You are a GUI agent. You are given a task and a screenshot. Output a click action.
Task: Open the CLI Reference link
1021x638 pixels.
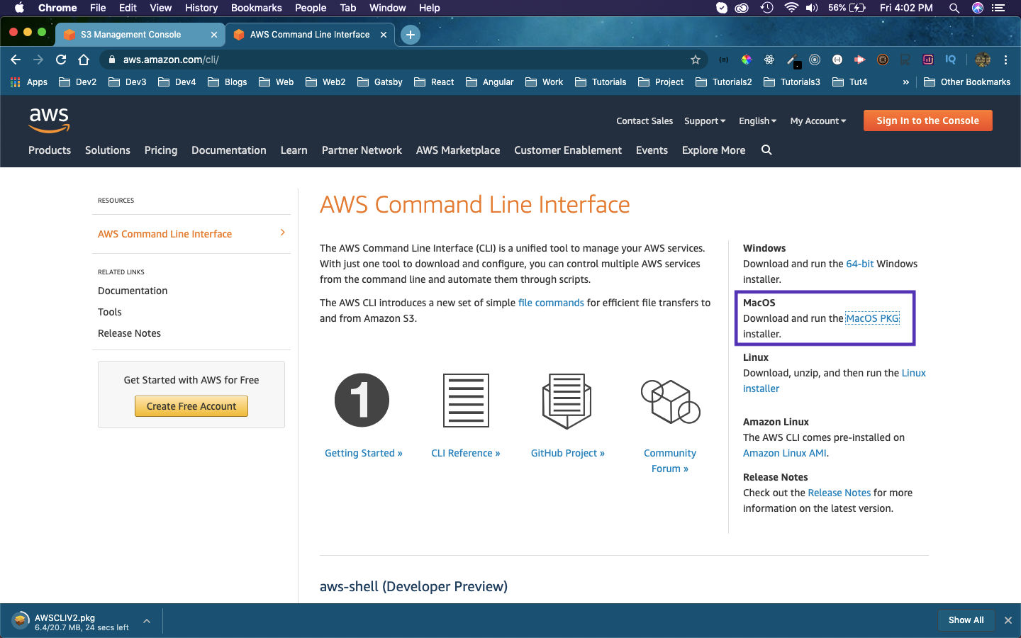click(x=466, y=453)
